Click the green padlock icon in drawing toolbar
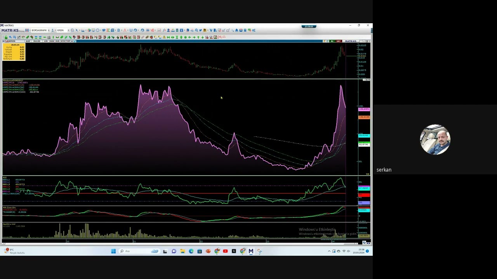The width and height of the screenshot is (497, 279). (x=6, y=37)
